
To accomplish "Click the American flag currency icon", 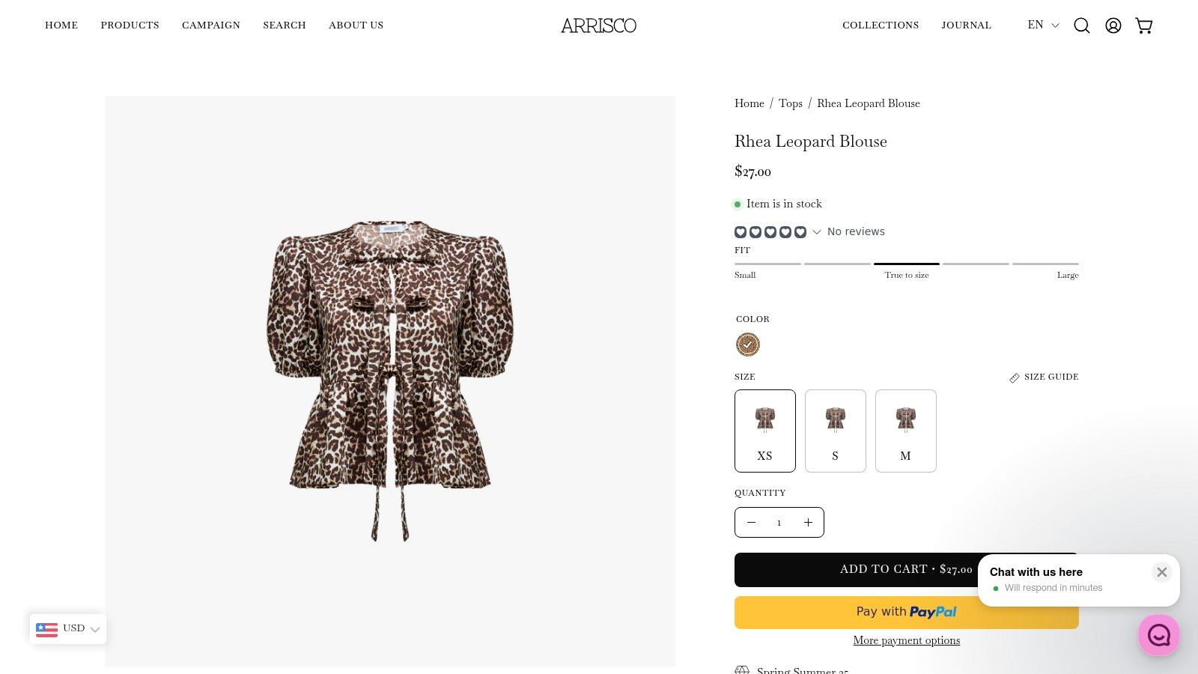I will tap(46, 628).
